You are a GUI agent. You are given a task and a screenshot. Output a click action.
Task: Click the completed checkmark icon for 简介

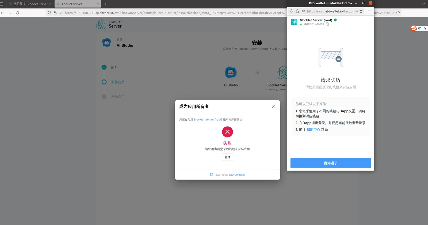[x=104, y=67]
